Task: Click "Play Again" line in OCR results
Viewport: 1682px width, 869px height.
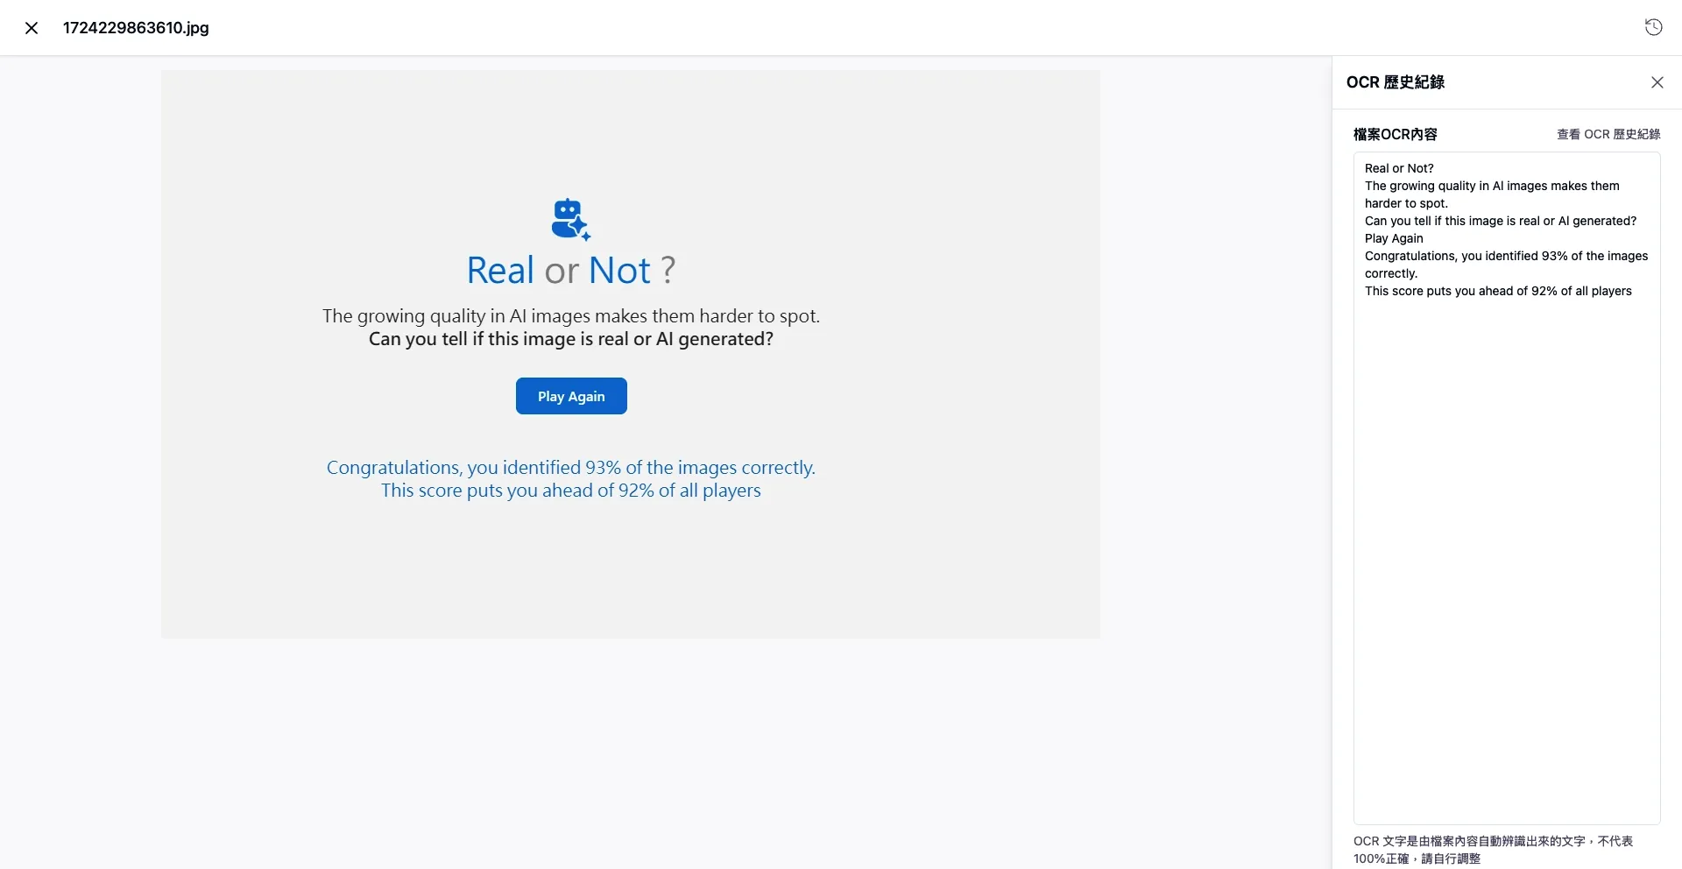Action: pyautogui.click(x=1394, y=238)
